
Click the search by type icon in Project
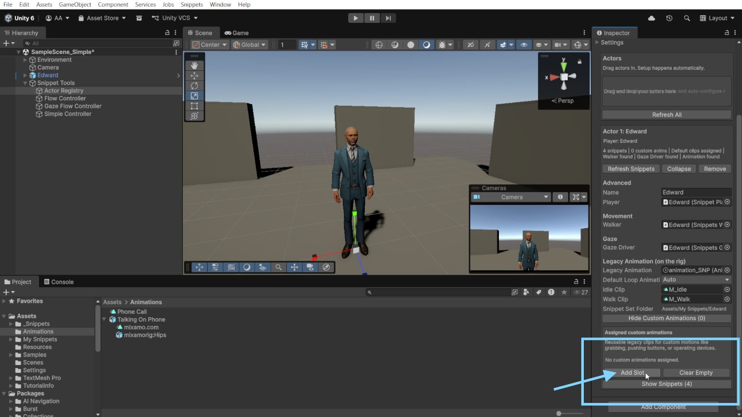coord(526,293)
